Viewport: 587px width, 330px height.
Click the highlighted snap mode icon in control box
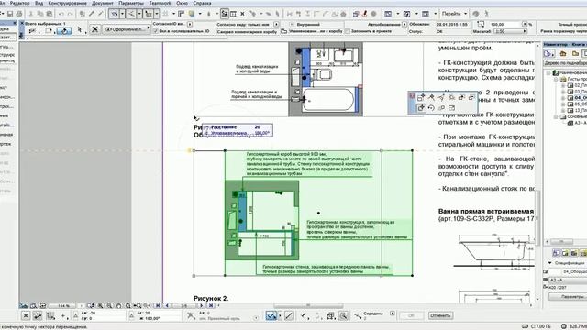click(x=271, y=315)
